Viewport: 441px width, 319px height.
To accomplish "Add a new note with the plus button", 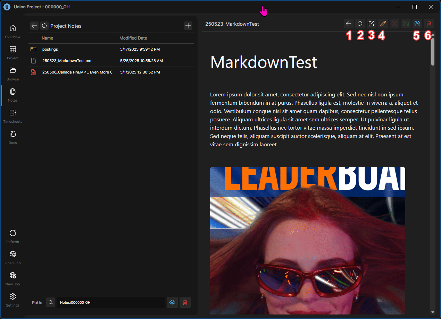I will pos(188,26).
